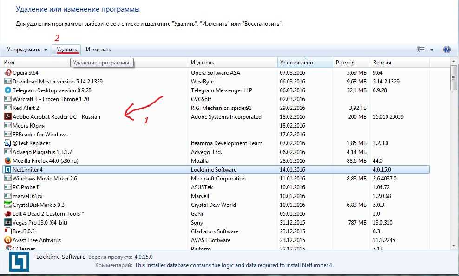Select the Windows Movie Maker 2.6 name
459x276 pixels.
45,178
